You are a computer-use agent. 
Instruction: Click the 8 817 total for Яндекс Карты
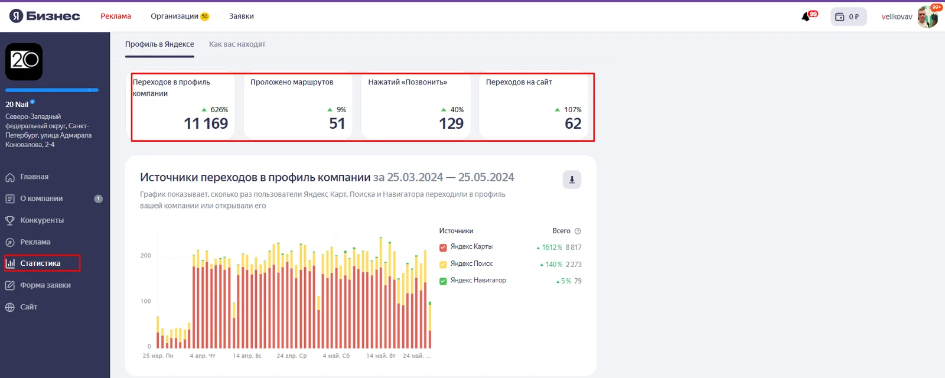coord(573,247)
